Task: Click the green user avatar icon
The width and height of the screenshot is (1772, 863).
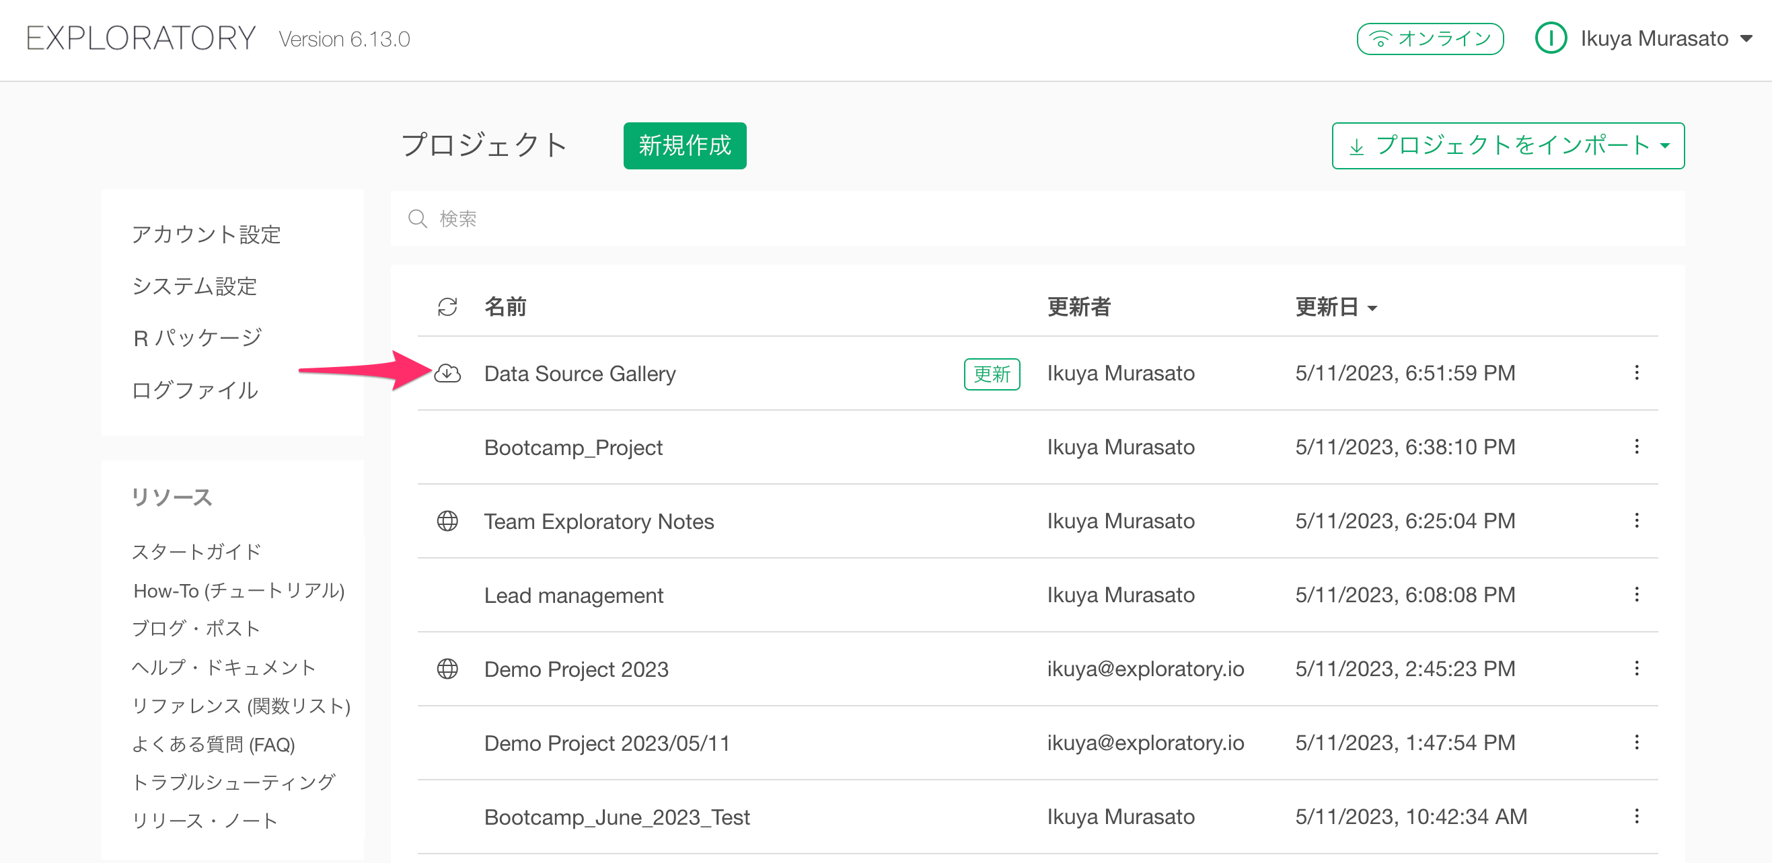Action: tap(1551, 38)
